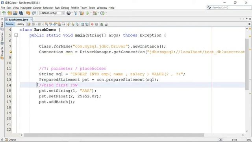Click the Uncomment icon in editor toolbar
The width and height of the screenshot is (252, 142).
point(106,24)
